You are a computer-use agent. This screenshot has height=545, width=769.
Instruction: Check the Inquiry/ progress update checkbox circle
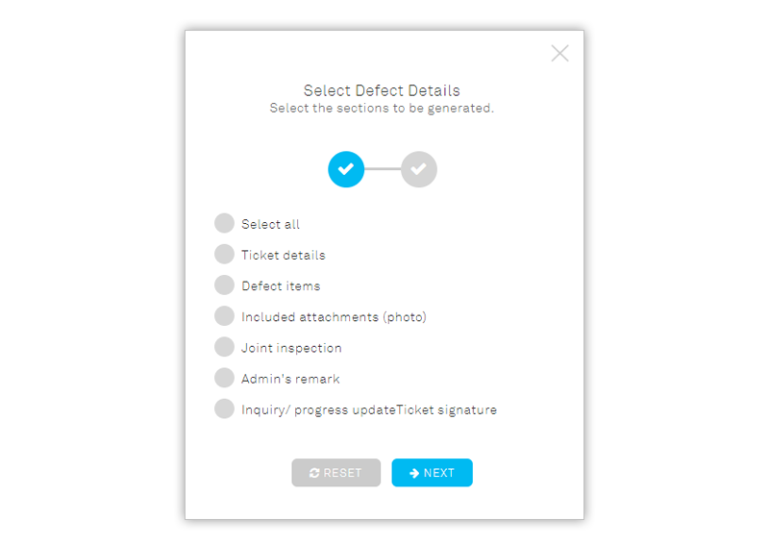click(224, 409)
